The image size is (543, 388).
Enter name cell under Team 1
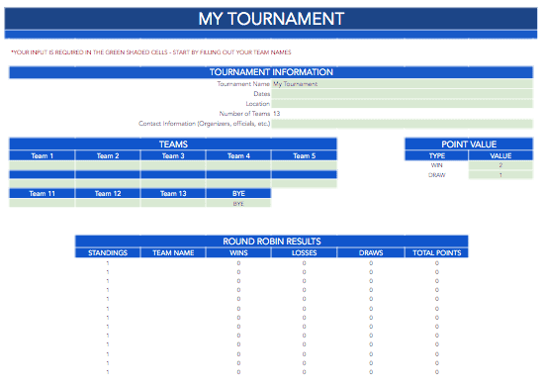(42, 165)
